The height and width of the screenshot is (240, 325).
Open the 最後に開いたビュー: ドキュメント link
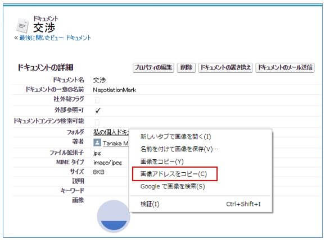pos(55,38)
